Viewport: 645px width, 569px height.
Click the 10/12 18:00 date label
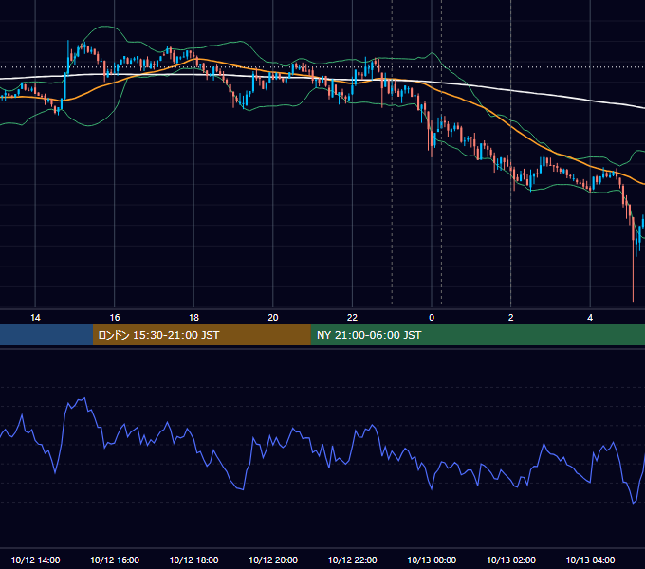(193, 560)
